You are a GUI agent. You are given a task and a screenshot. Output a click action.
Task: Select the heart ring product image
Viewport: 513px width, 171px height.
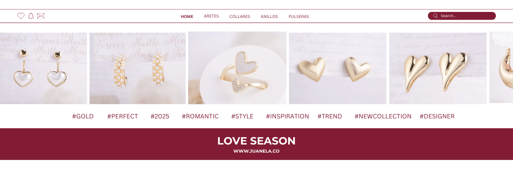pyautogui.click(x=237, y=68)
